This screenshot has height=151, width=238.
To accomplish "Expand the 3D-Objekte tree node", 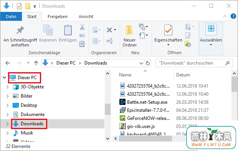I will point(7,87).
